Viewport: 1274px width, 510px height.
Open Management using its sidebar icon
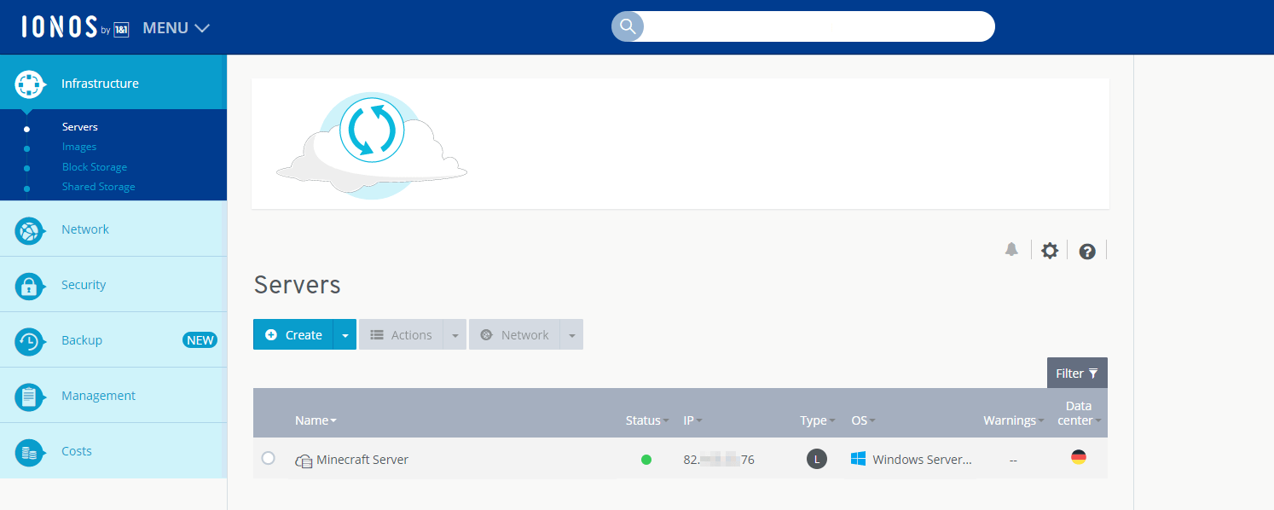click(29, 395)
